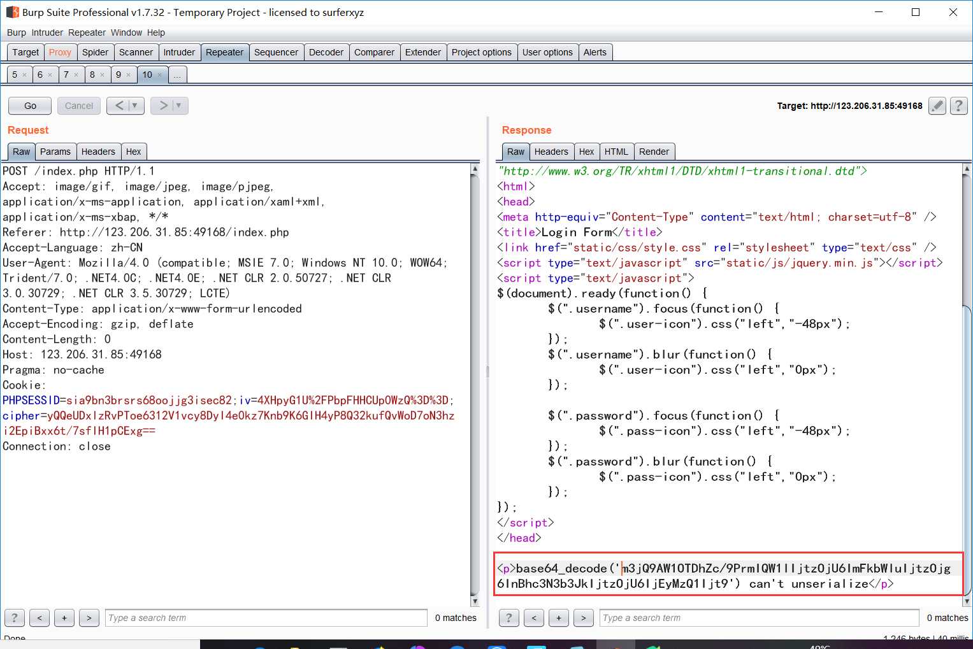
Task: Switch to the Decoder tool tab
Action: [x=326, y=52]
